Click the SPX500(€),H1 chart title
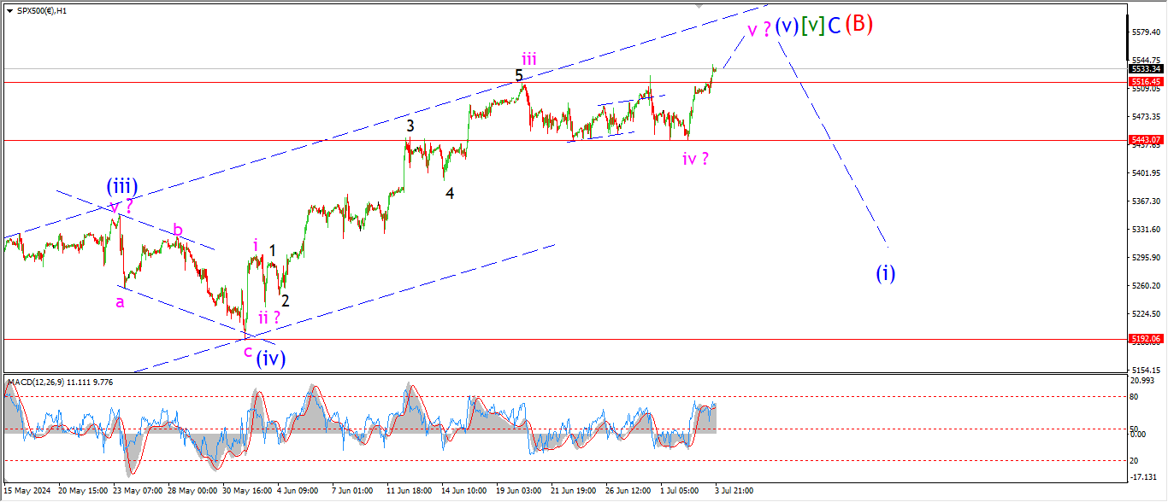Viewport: 1168px width, 502px height. (x=43, y=10)
